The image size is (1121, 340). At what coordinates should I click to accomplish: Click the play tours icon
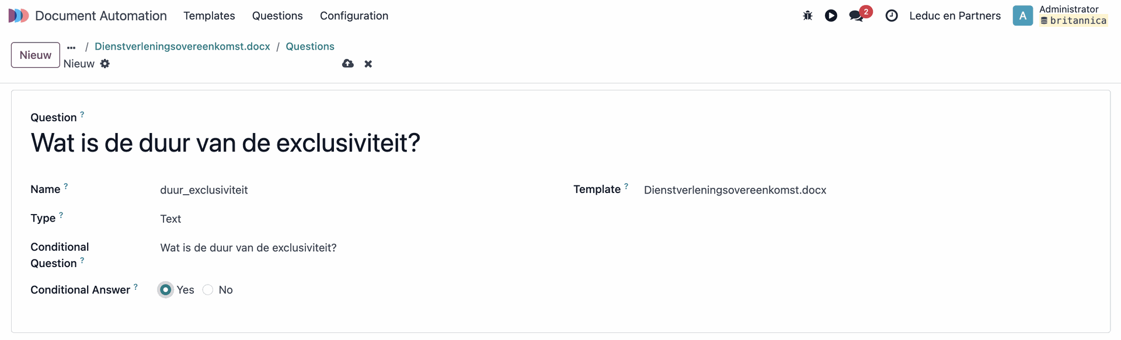(x=831, y=16)
